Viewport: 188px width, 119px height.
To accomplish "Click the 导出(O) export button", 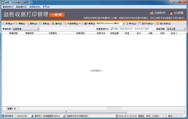I will [131, 23].
